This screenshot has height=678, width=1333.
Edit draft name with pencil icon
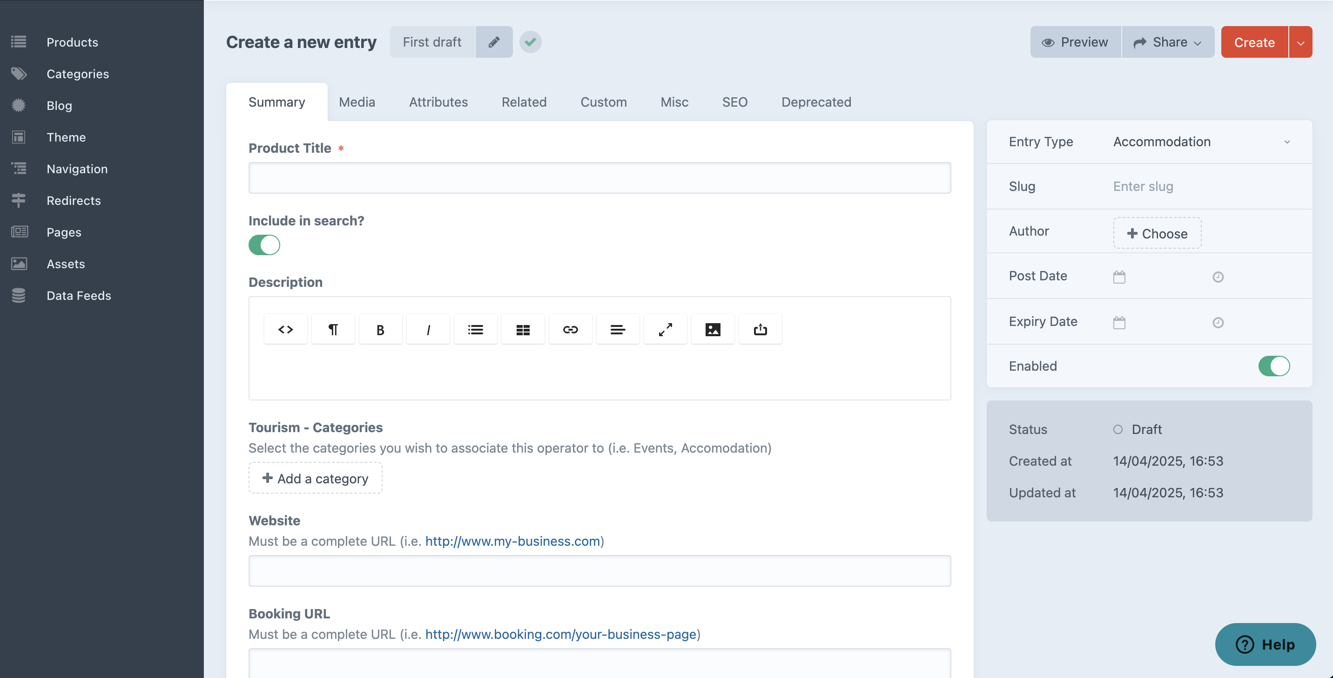point(494,42)
